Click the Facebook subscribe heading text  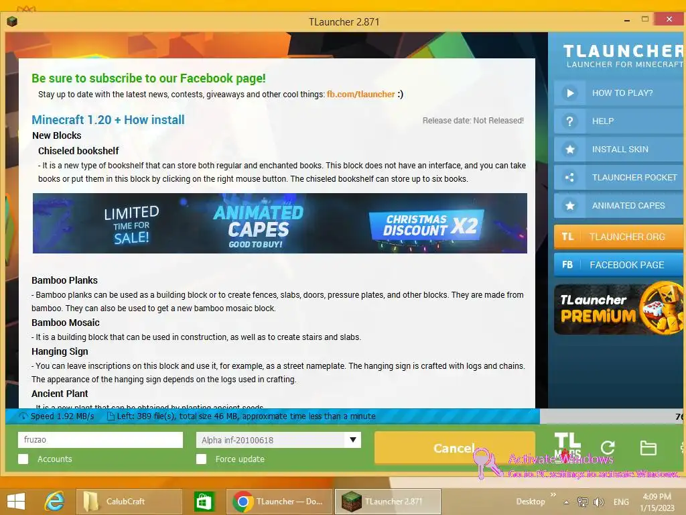(149, 78)
